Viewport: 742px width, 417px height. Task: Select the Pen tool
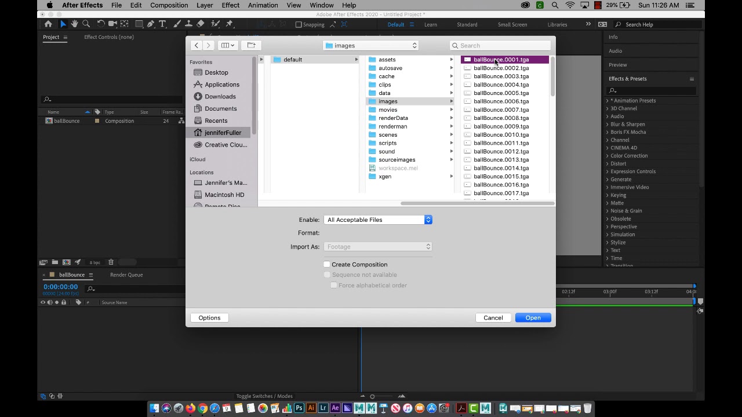[x=151, y=24]
